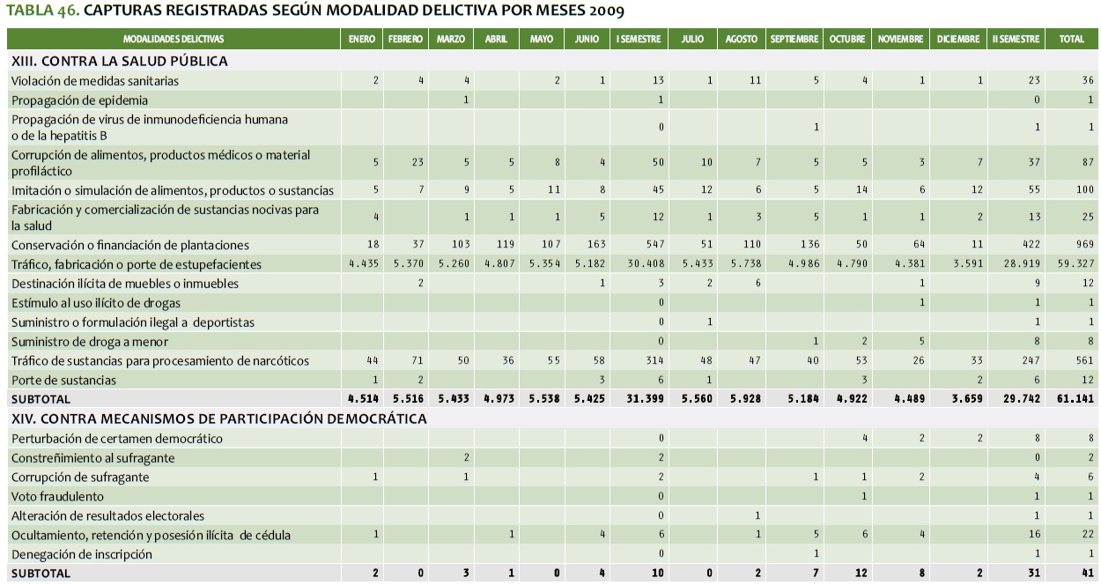Click total '969' for plantaciones row
Image resolution: width=1101 pixels, height=585 pixels.
point(1084,245)
